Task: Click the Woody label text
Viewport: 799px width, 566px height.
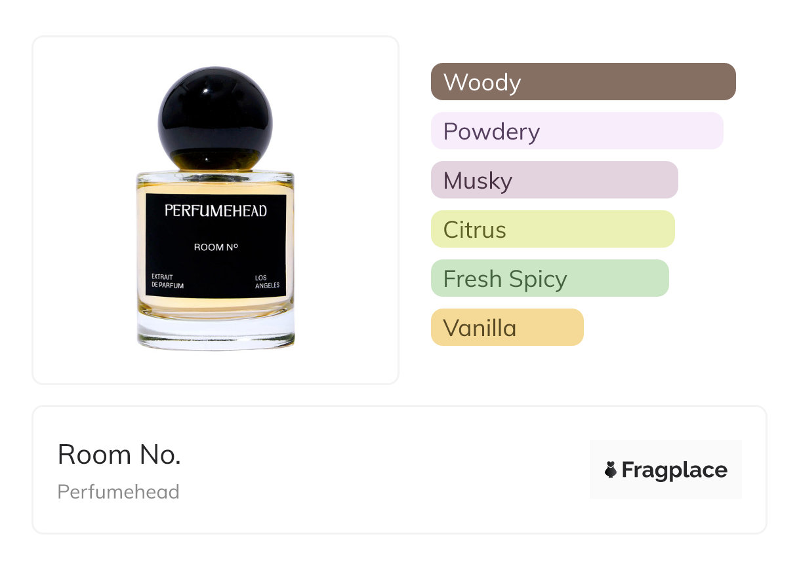Action: click(x=482, y=83)
